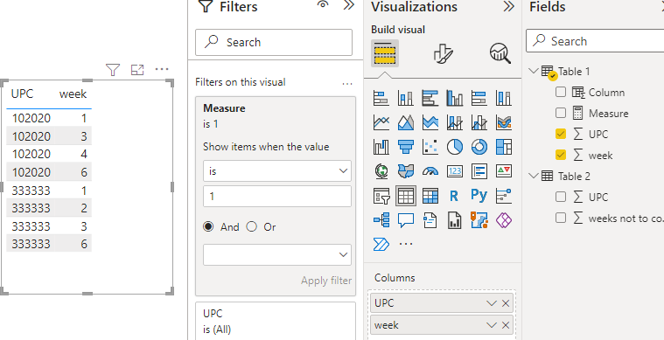Open the empty second condition dropdown
The height and width of the screenshot is (340, 664).
277,254
